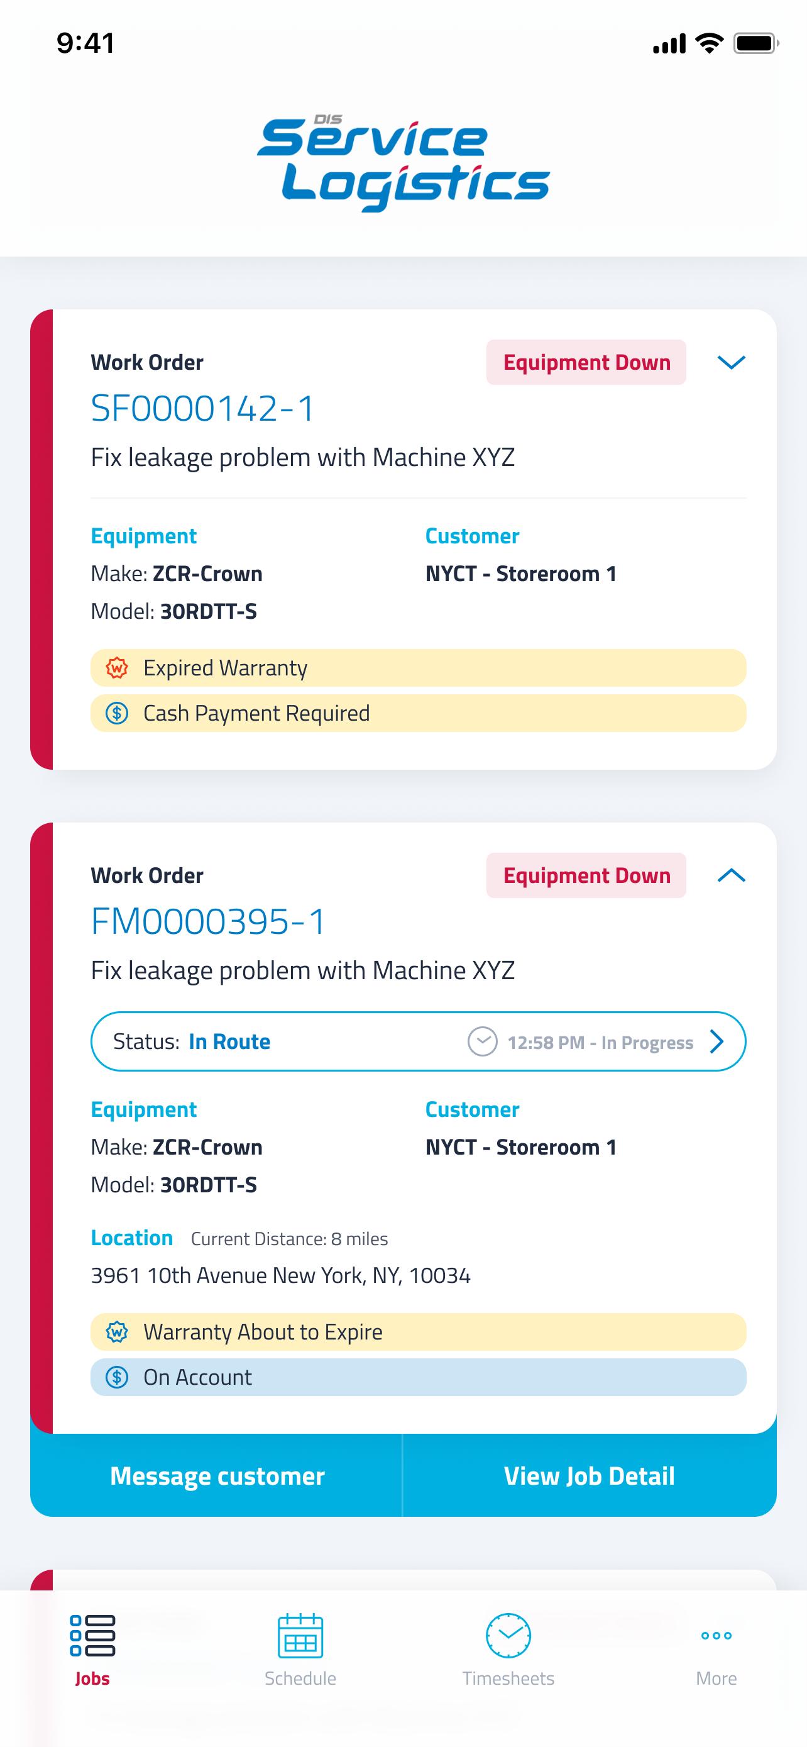Tap the Cash Payment Required banner text
The image size is (807, 1747).
click(x=256, y=713)
